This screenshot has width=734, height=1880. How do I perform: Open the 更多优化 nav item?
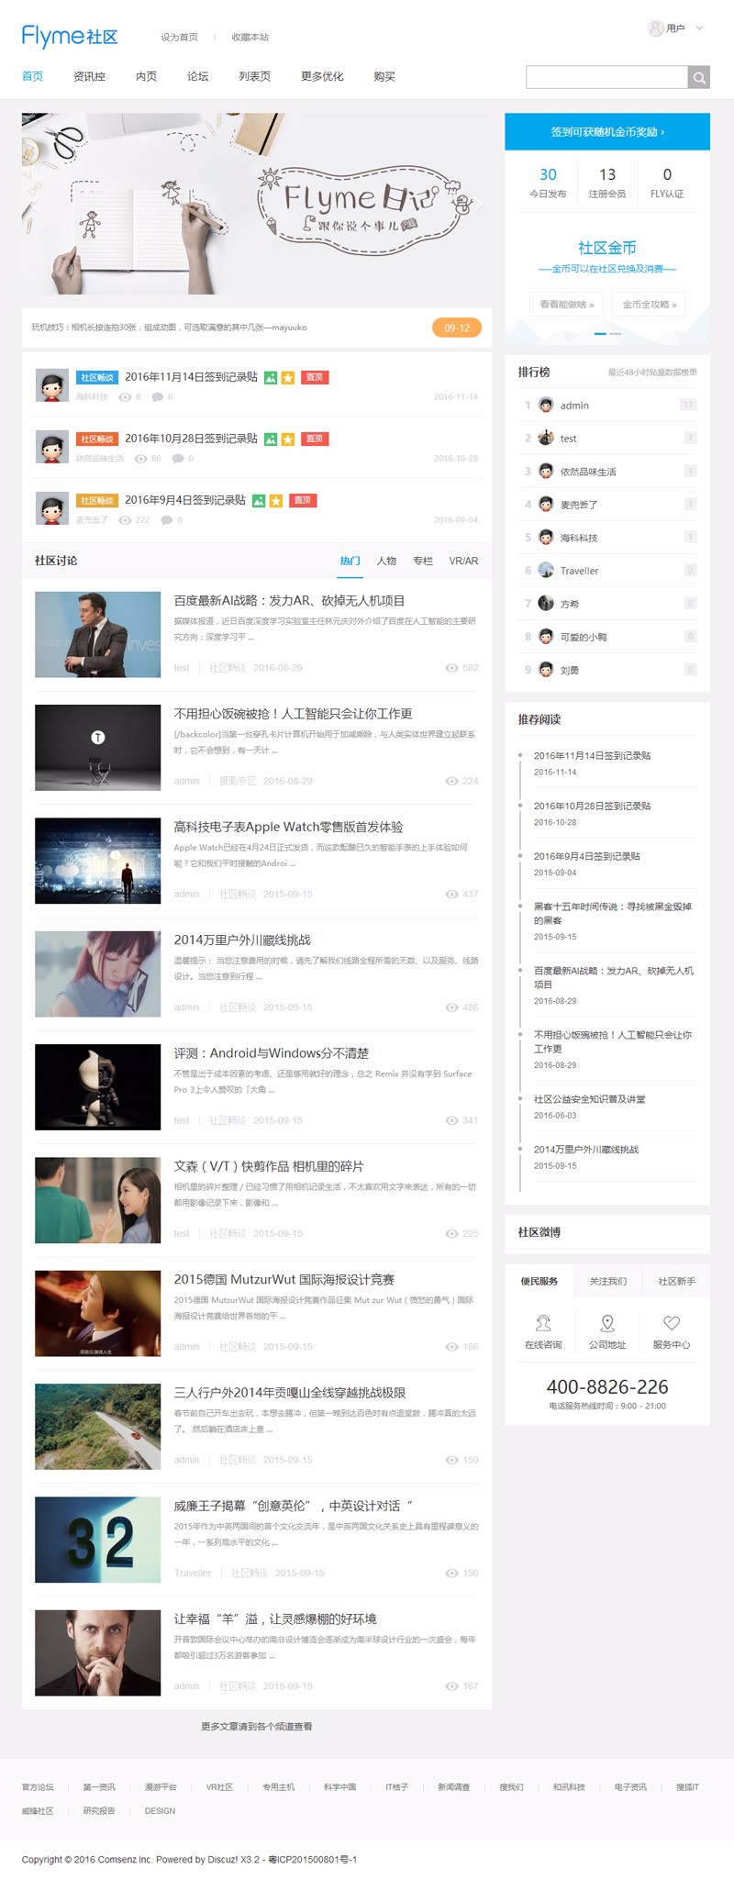point(322,76)
